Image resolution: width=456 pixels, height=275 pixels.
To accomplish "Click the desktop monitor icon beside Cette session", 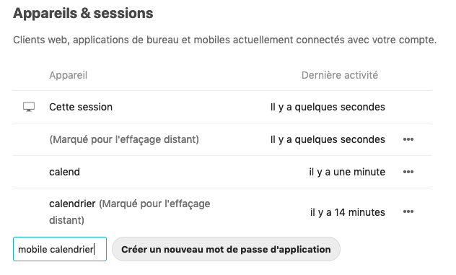I will [29, 107].
